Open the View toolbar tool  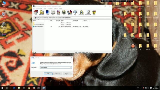point(53,13)
